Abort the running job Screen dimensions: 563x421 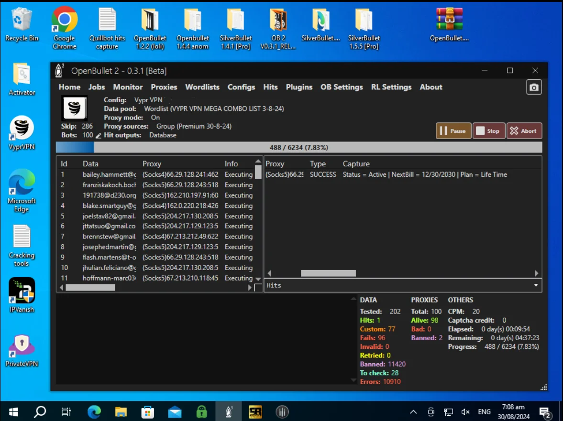(x=524, y=131)
